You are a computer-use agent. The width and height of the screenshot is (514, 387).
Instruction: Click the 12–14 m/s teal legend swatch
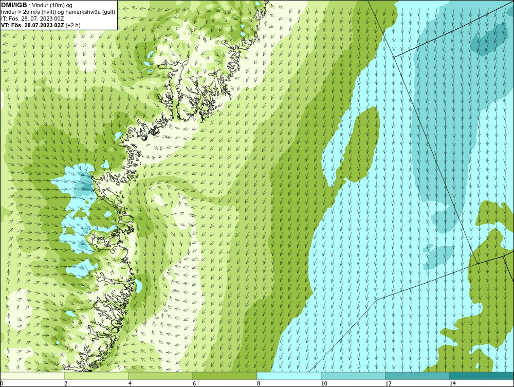[x=417, y=376]
